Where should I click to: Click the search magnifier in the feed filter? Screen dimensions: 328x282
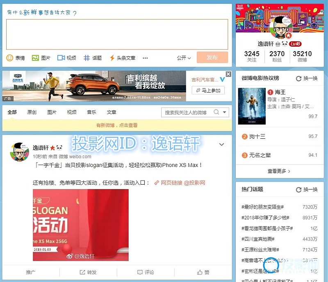point(216,112)
